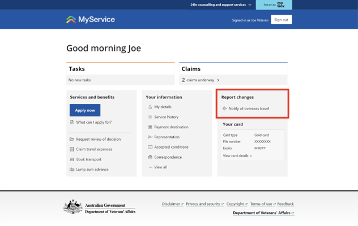Image resolution: width=358 pixels, height=226 pixels.
Task: Click the icon beside Representation
Action: click(150, 137)
